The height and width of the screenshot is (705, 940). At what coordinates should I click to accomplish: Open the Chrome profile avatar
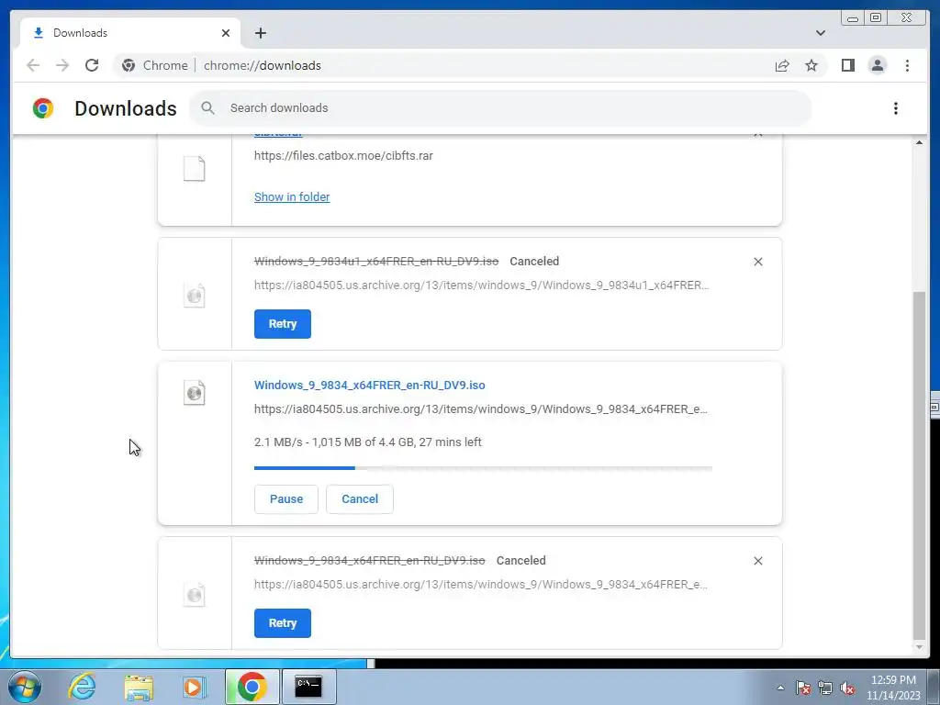pyautogui.click(x=877, y=65)
